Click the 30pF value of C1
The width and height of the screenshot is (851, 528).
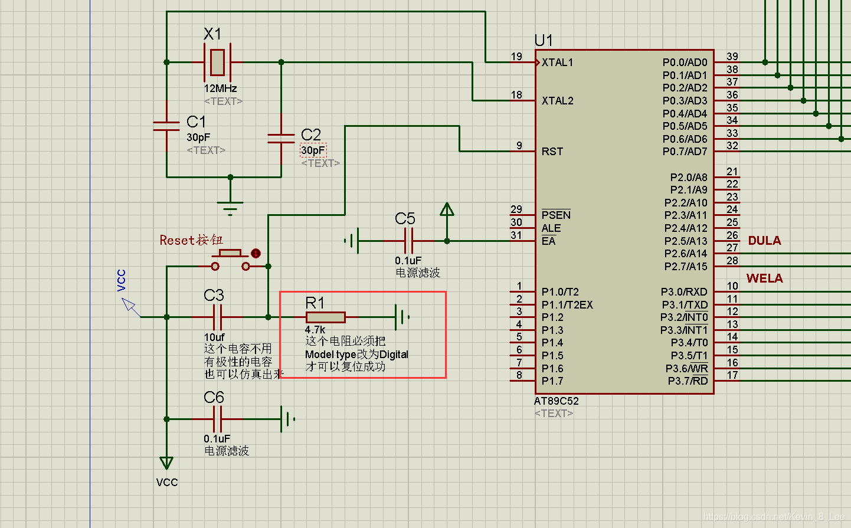(198, 137)
